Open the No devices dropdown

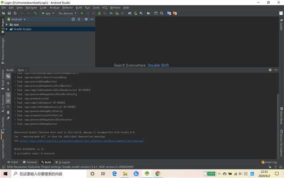click(67, 13)
